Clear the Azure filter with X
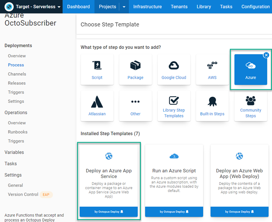The width and height of the screenshot is (272, 222). coord(266,55)
